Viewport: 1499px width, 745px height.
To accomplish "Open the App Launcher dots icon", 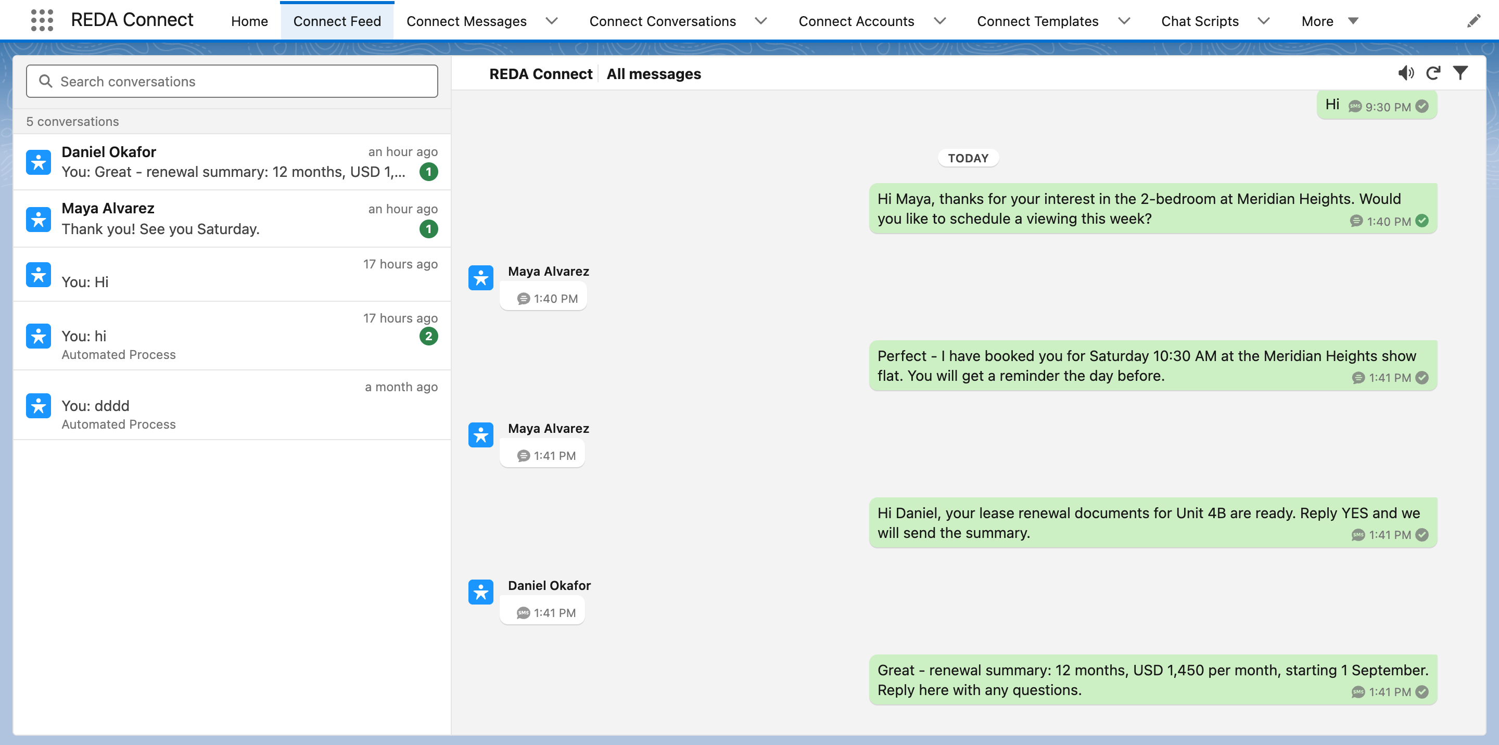I will [42, 20].
